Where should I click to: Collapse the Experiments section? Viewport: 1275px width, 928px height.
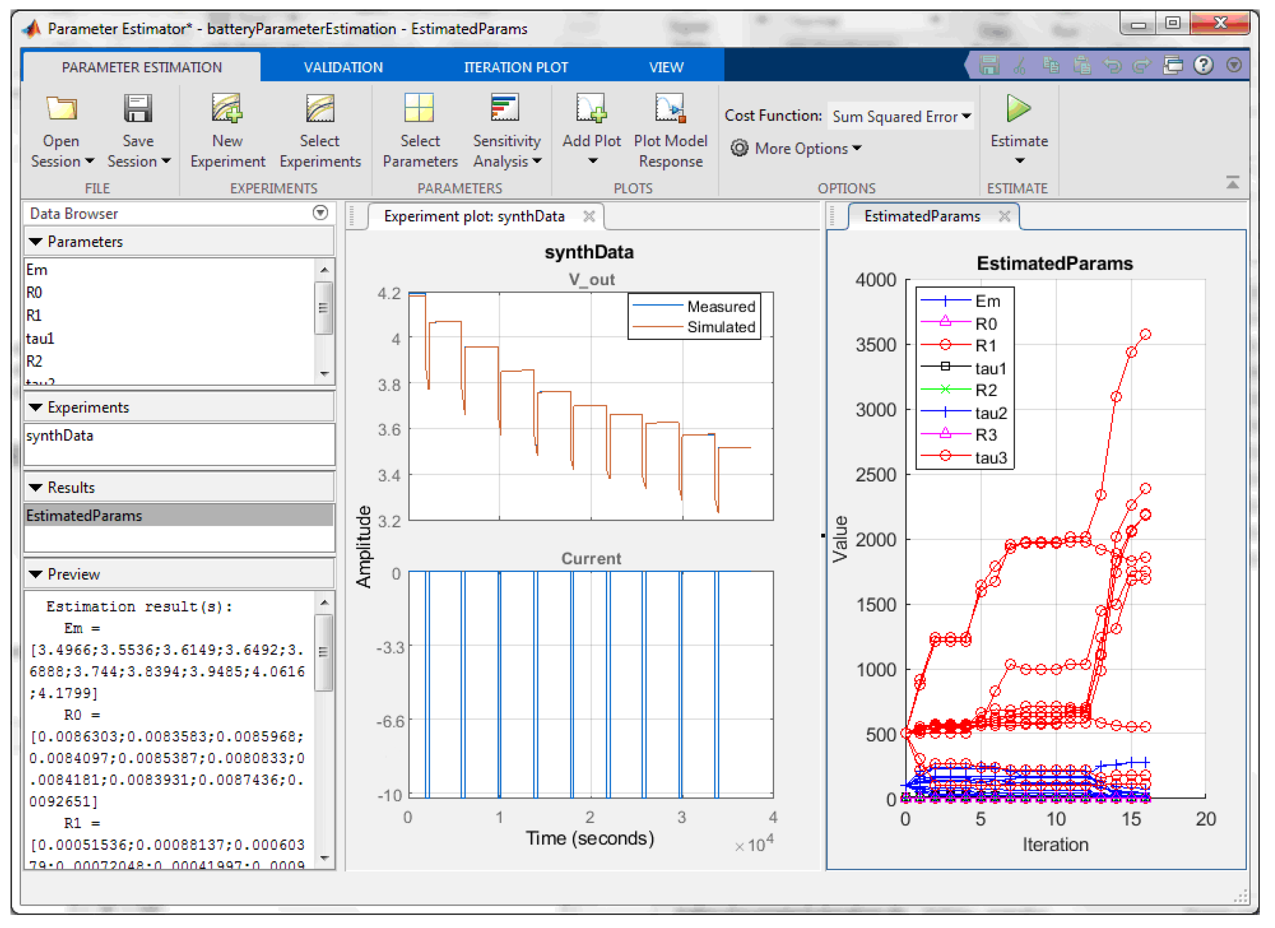[x=36, y=408]
